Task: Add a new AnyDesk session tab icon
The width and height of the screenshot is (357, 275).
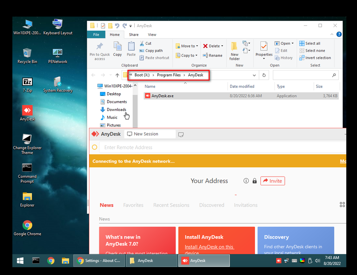Action: click(181, 134)
